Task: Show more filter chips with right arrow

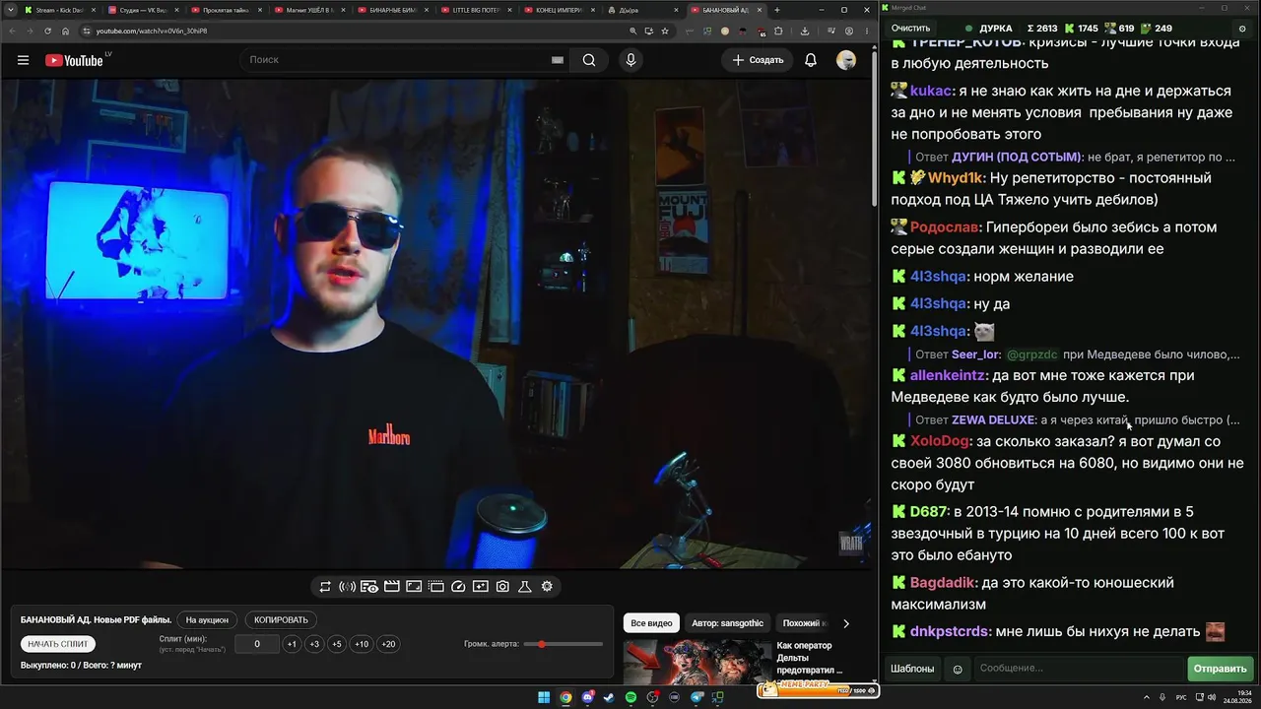Action: pos(846,623)
